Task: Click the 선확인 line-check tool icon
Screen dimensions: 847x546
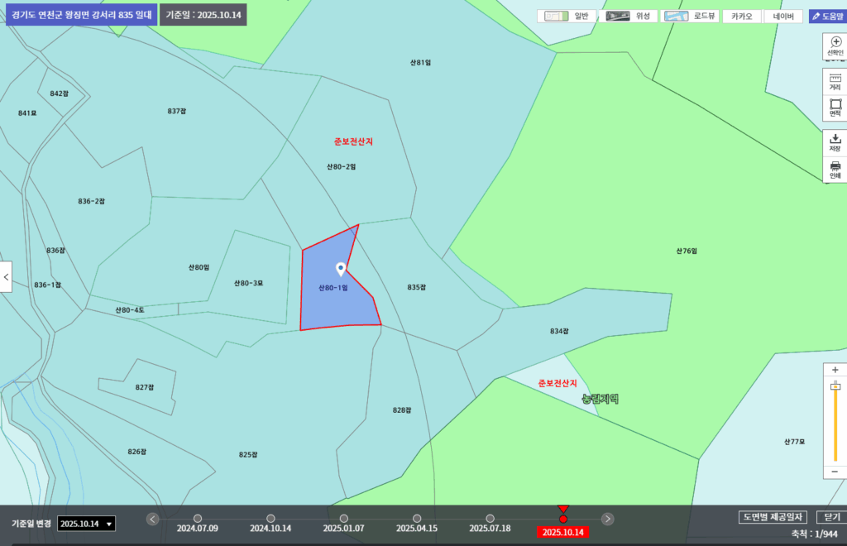Action: pyautogui.click(x=835, y=45)
